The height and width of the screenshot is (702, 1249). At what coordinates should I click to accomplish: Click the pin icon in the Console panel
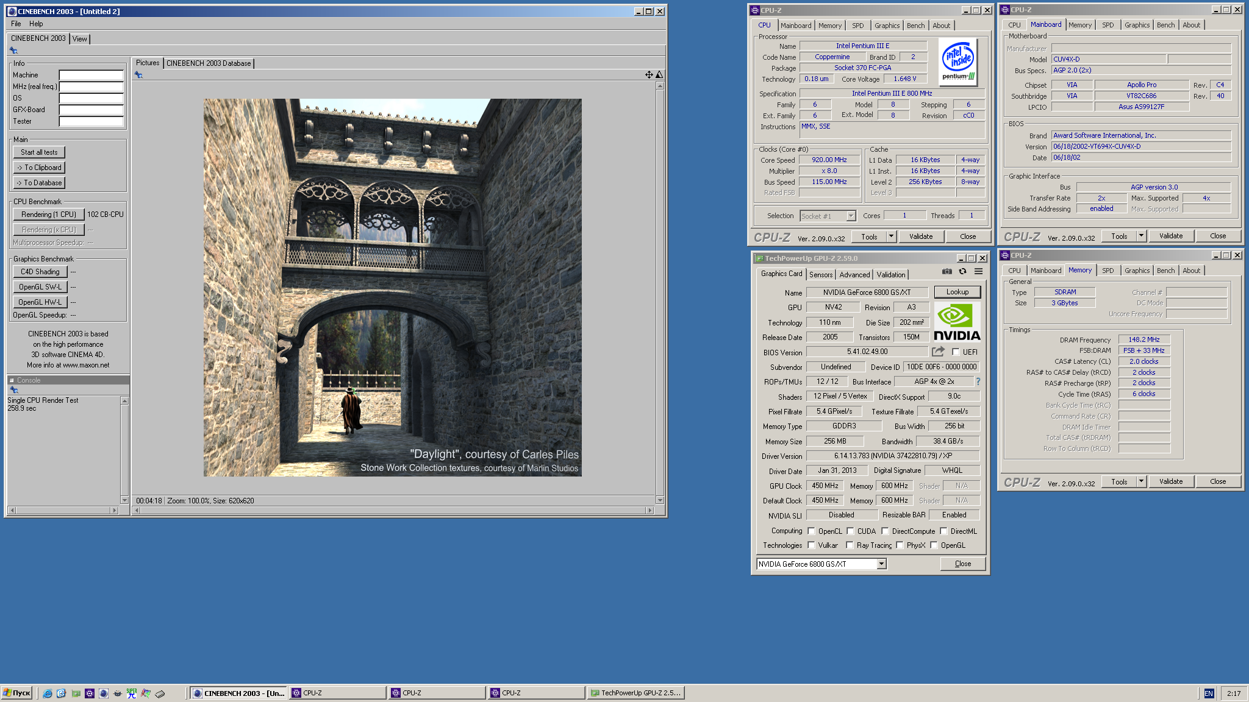pyautogui.click(x=14, y=390)
